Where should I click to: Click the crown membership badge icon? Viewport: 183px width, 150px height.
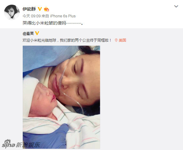pos(46,9)
